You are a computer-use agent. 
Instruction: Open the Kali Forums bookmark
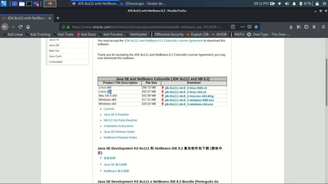[111, 34]
